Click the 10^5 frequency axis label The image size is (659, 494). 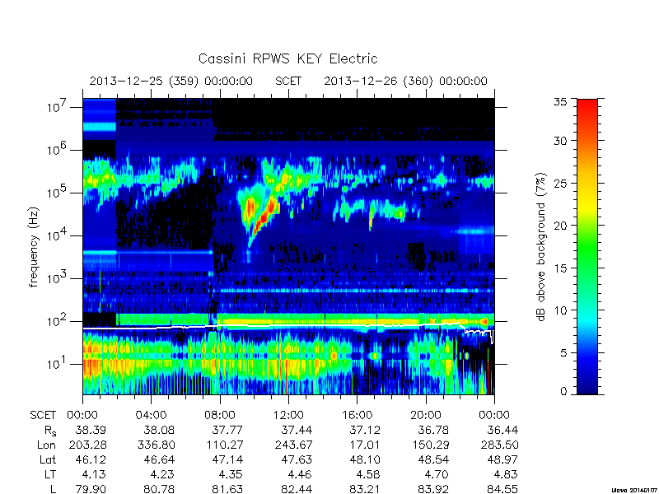click(x=56, y=192)
